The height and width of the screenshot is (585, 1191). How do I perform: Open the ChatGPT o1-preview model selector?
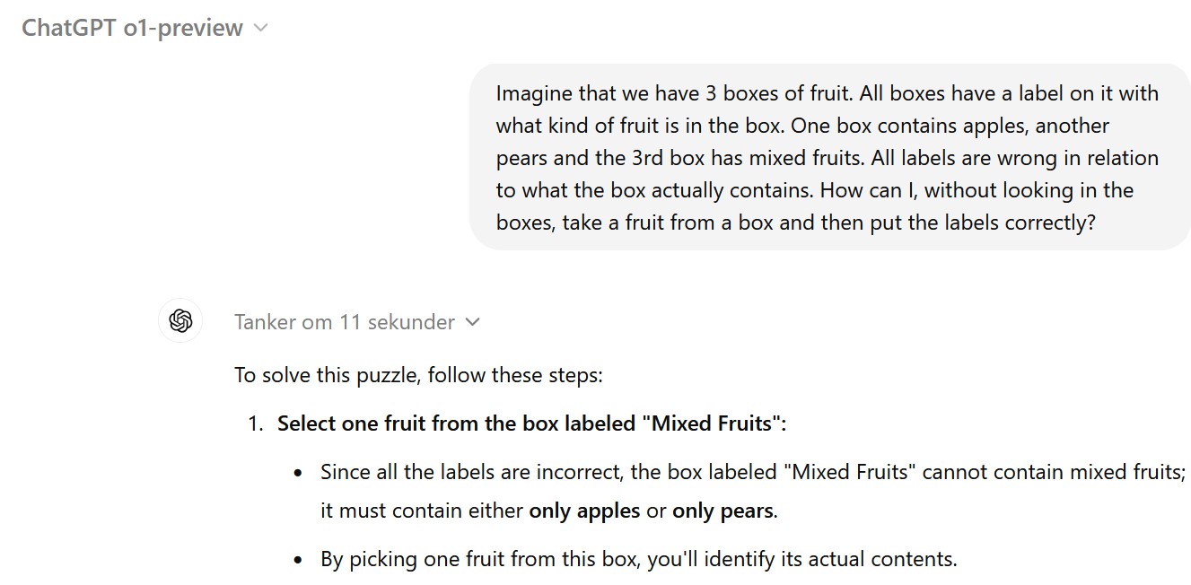(x=144, y=28)
